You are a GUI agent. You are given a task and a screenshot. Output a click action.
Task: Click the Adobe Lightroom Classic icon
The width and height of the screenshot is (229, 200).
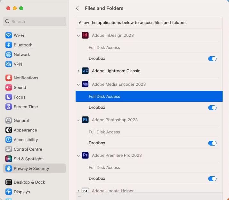(85, 71)
